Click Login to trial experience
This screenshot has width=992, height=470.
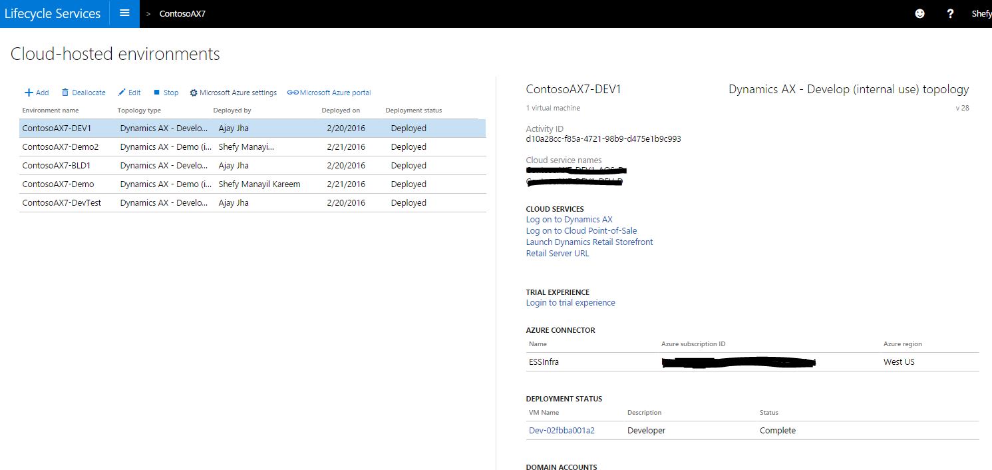(x=570, y=303)
